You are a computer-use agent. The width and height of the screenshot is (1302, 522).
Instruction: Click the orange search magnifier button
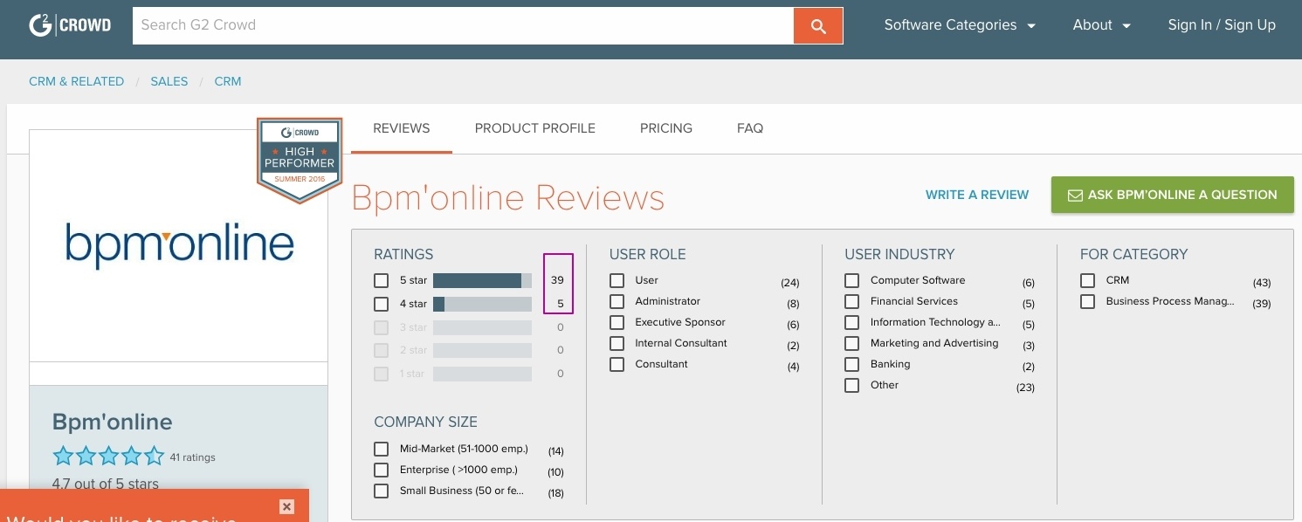818,25
